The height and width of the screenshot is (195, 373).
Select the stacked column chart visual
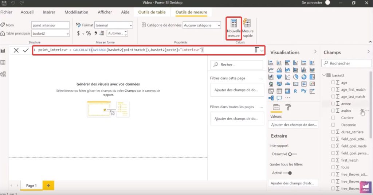click(x=279, y=63)
